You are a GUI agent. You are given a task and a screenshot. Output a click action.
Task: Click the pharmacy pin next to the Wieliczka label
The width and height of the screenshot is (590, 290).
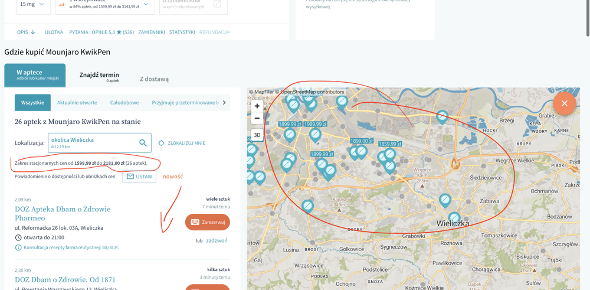pyautogui.click(x=454, y=219)
